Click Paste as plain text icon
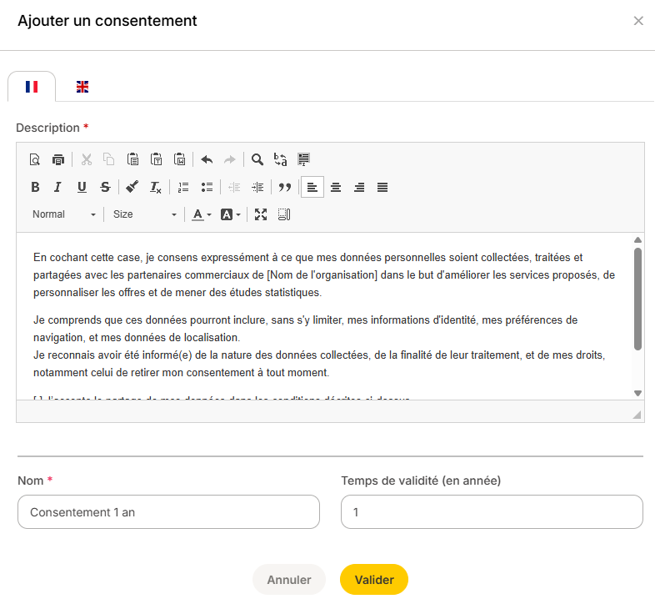 [156, 159]
